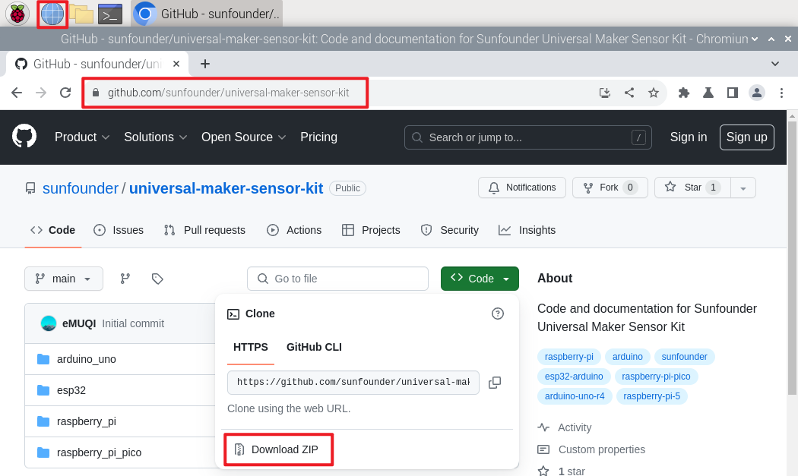
Task: Expand the Star list dropdown arrow
Action: point(743,188)
